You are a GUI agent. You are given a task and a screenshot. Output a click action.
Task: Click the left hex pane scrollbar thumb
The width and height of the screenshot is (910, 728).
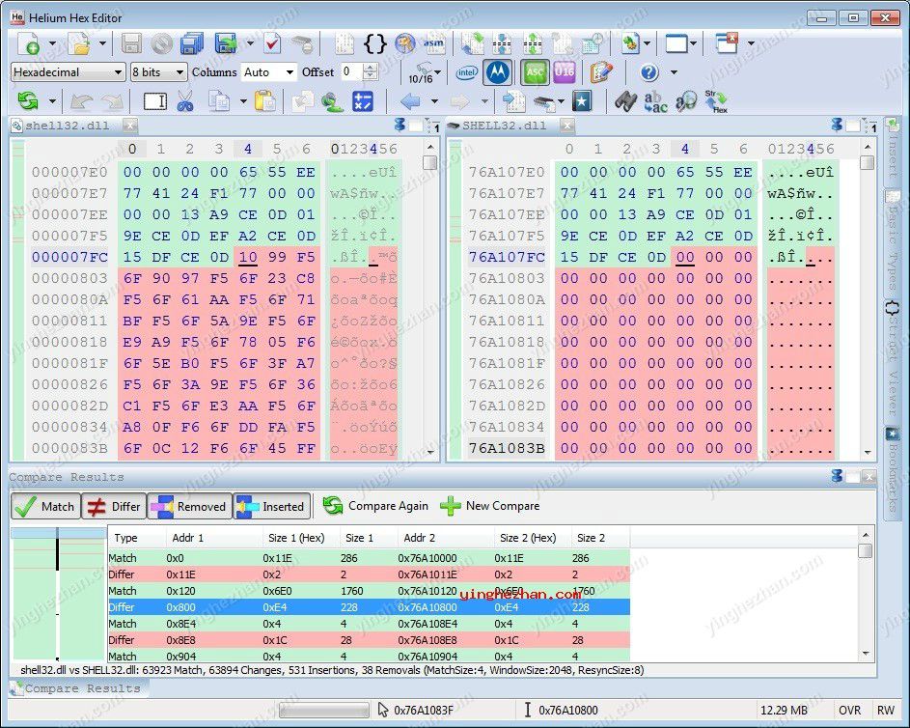430,162
